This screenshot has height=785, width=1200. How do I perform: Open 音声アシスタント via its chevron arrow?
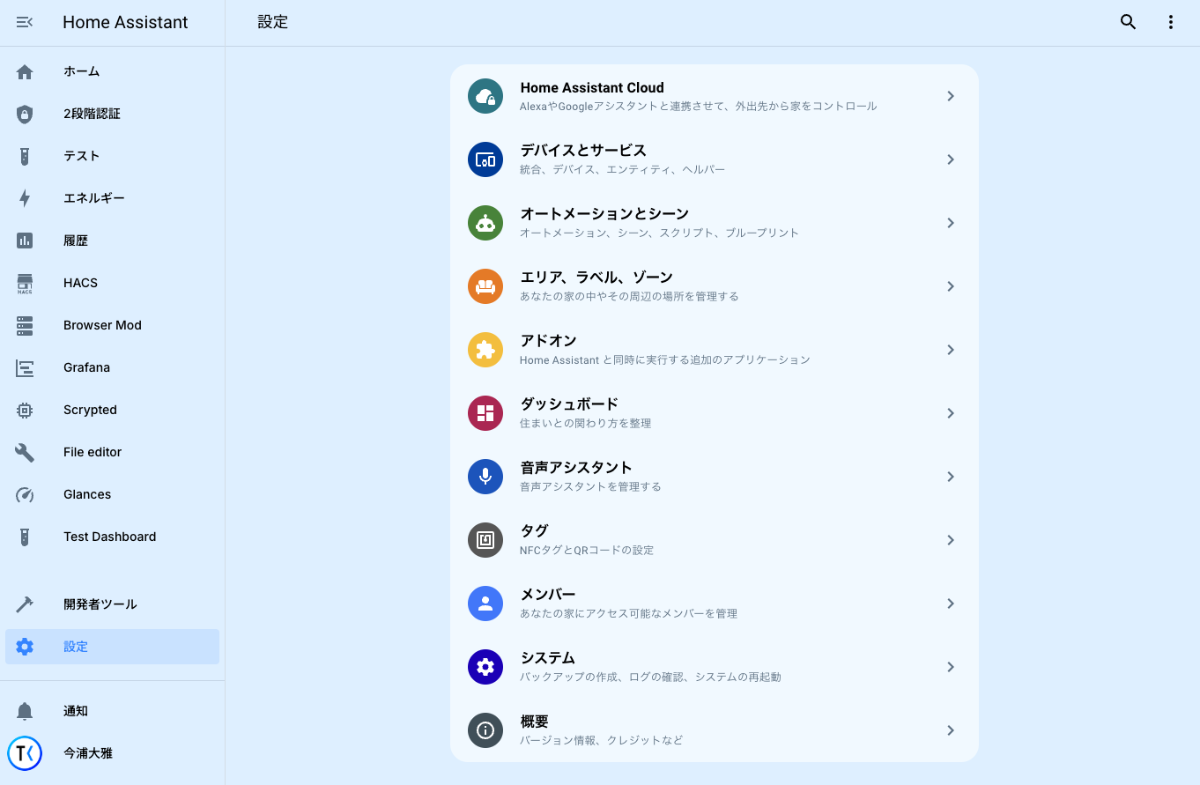(951, 477)
